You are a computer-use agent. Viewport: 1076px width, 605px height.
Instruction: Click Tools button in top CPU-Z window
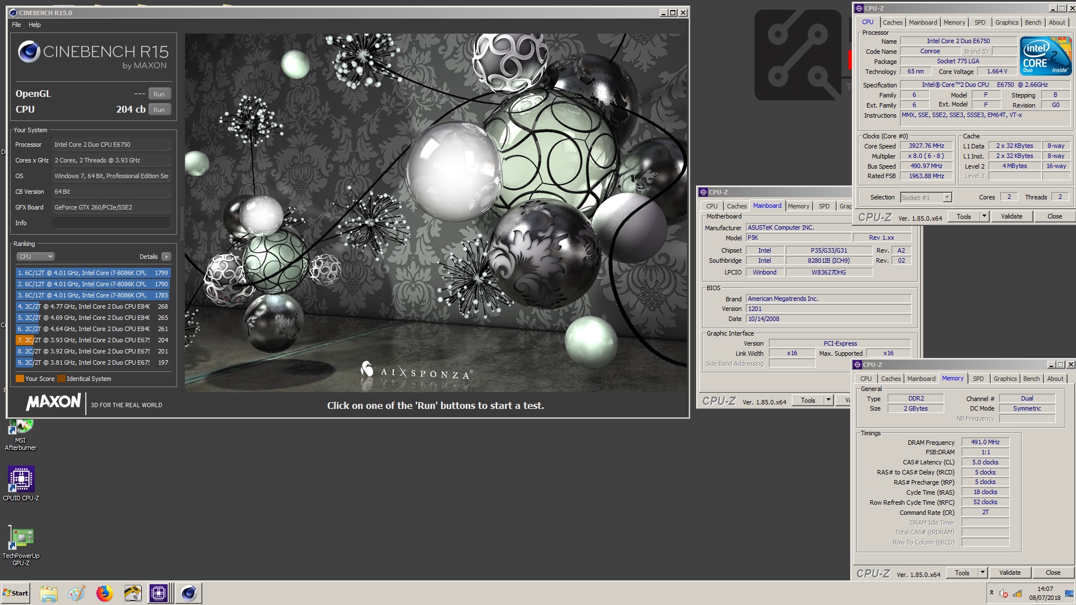point(964,216)
